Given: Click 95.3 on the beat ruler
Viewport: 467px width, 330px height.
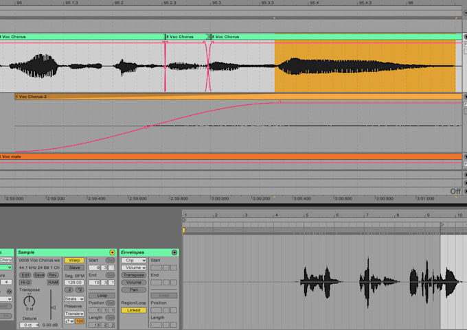Looking at the screenshot, I should coord(216,3).
